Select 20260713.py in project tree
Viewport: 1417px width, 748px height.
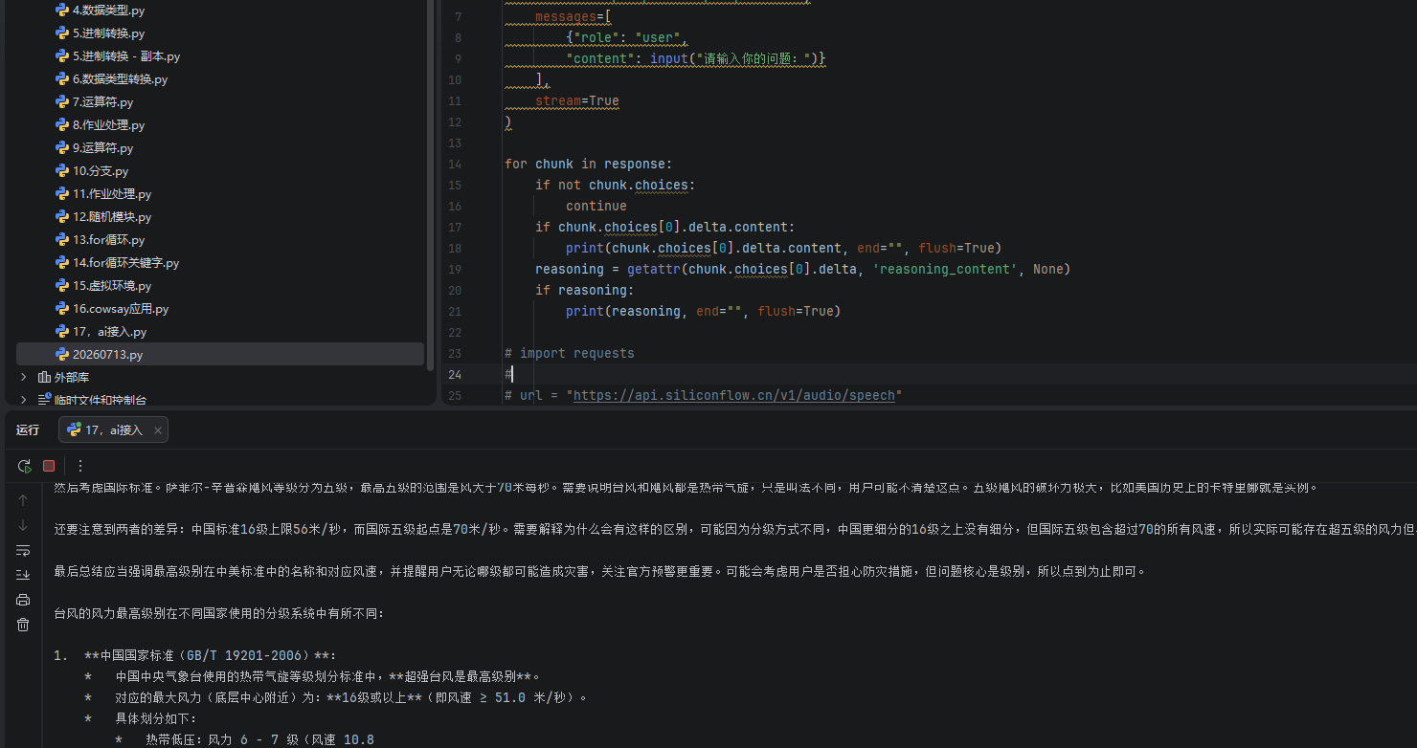click(x=220, y=354)
